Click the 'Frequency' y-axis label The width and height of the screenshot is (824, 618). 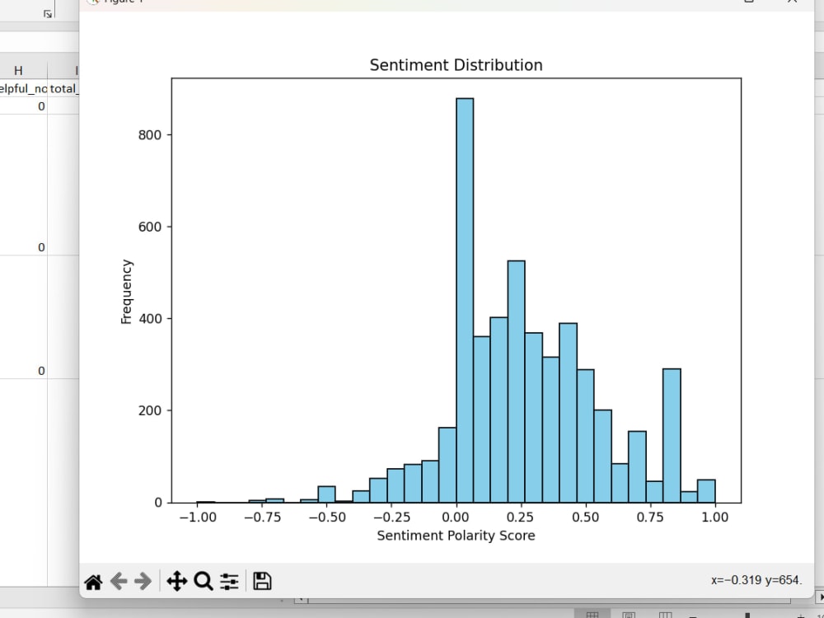[x=126, y=292]
